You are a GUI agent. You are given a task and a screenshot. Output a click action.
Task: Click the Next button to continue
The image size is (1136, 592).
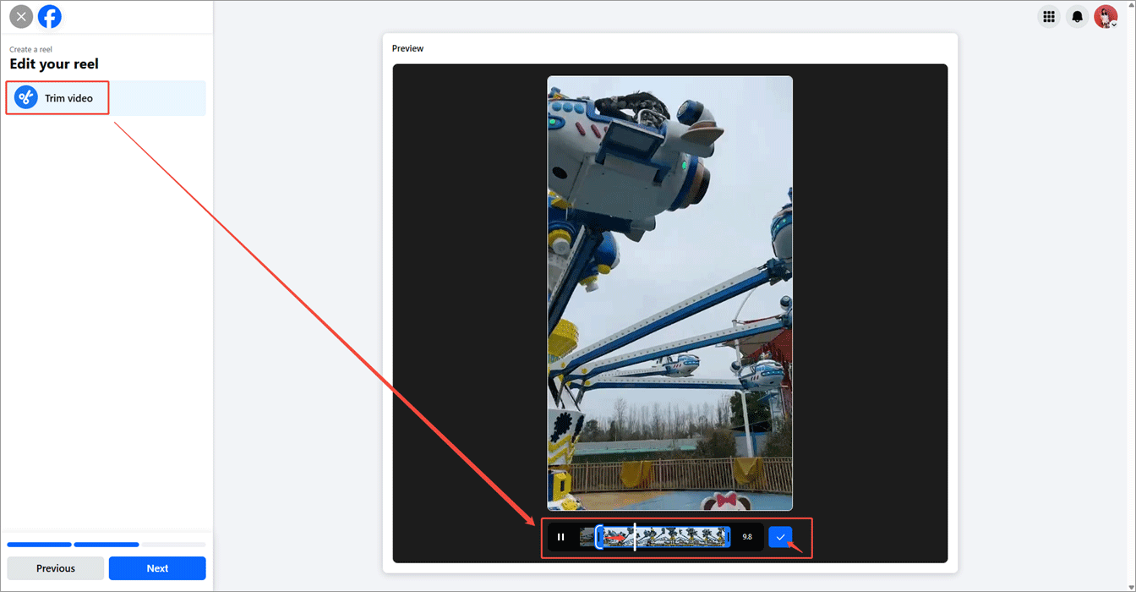[x=157, y=567]
